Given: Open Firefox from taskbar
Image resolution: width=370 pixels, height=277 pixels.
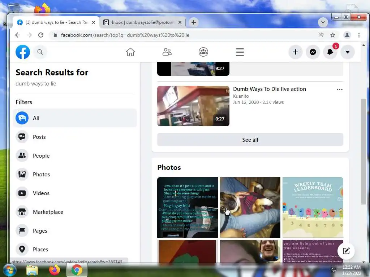Looking at the screenshot, I should pos(55,270).
